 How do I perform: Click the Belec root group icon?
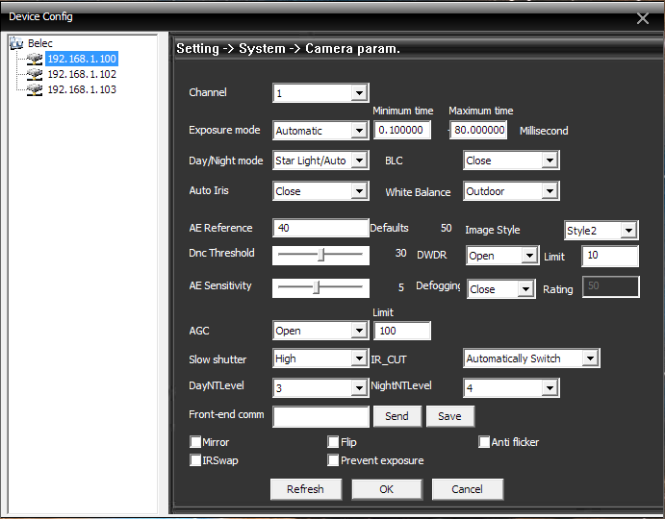pyautogui.click(x=16, y=43)
